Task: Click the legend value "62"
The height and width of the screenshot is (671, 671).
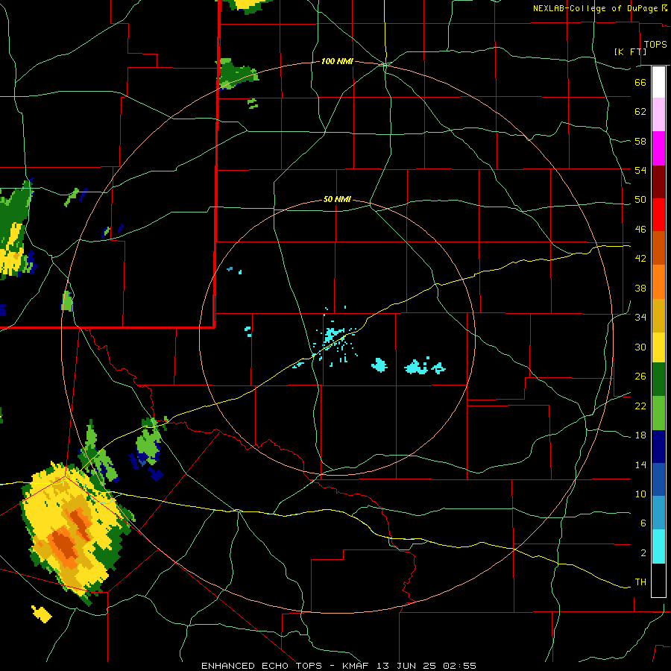Action: coord(640,111)
